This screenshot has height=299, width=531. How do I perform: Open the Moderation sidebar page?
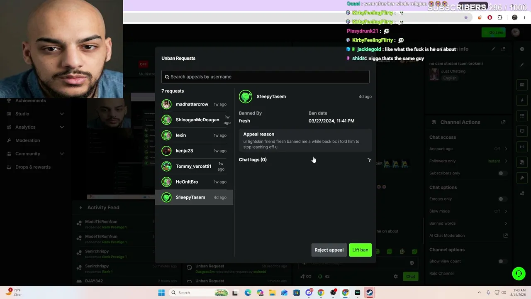click(x=28, y=140)
